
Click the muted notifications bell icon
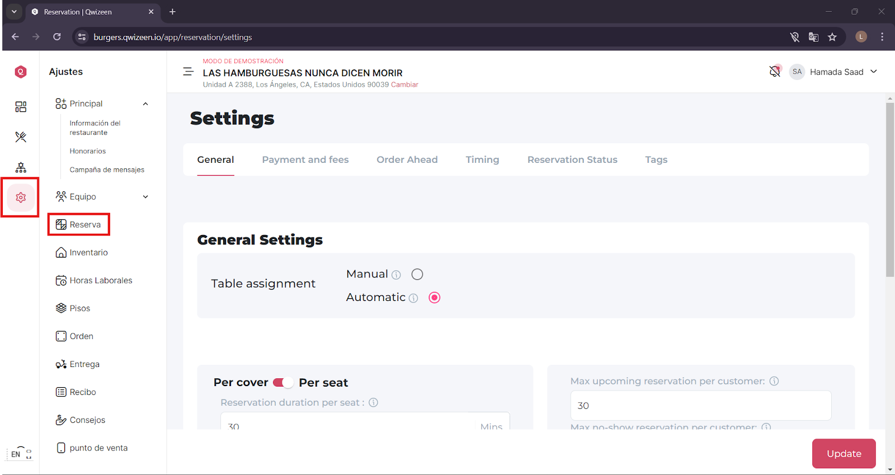[x=775, y=72]
